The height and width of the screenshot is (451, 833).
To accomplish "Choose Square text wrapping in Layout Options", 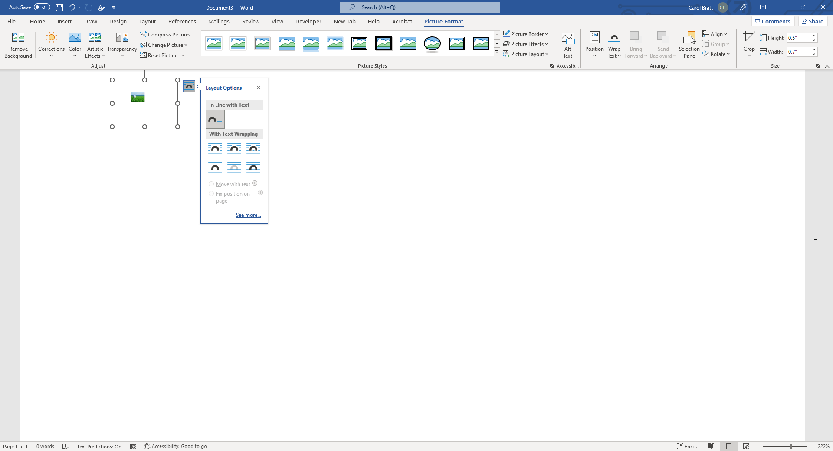I will pyautogui.click(x=215, y=148).
